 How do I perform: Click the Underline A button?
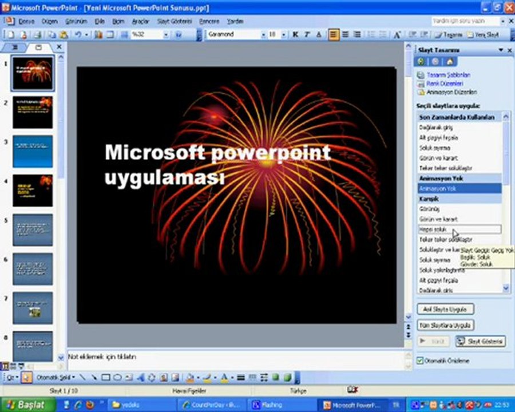click(319, 34)
